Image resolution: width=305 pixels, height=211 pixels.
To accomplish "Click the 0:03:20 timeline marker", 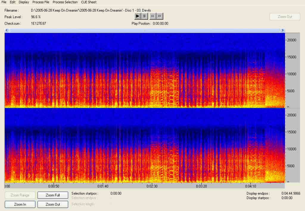I will 202,186.
